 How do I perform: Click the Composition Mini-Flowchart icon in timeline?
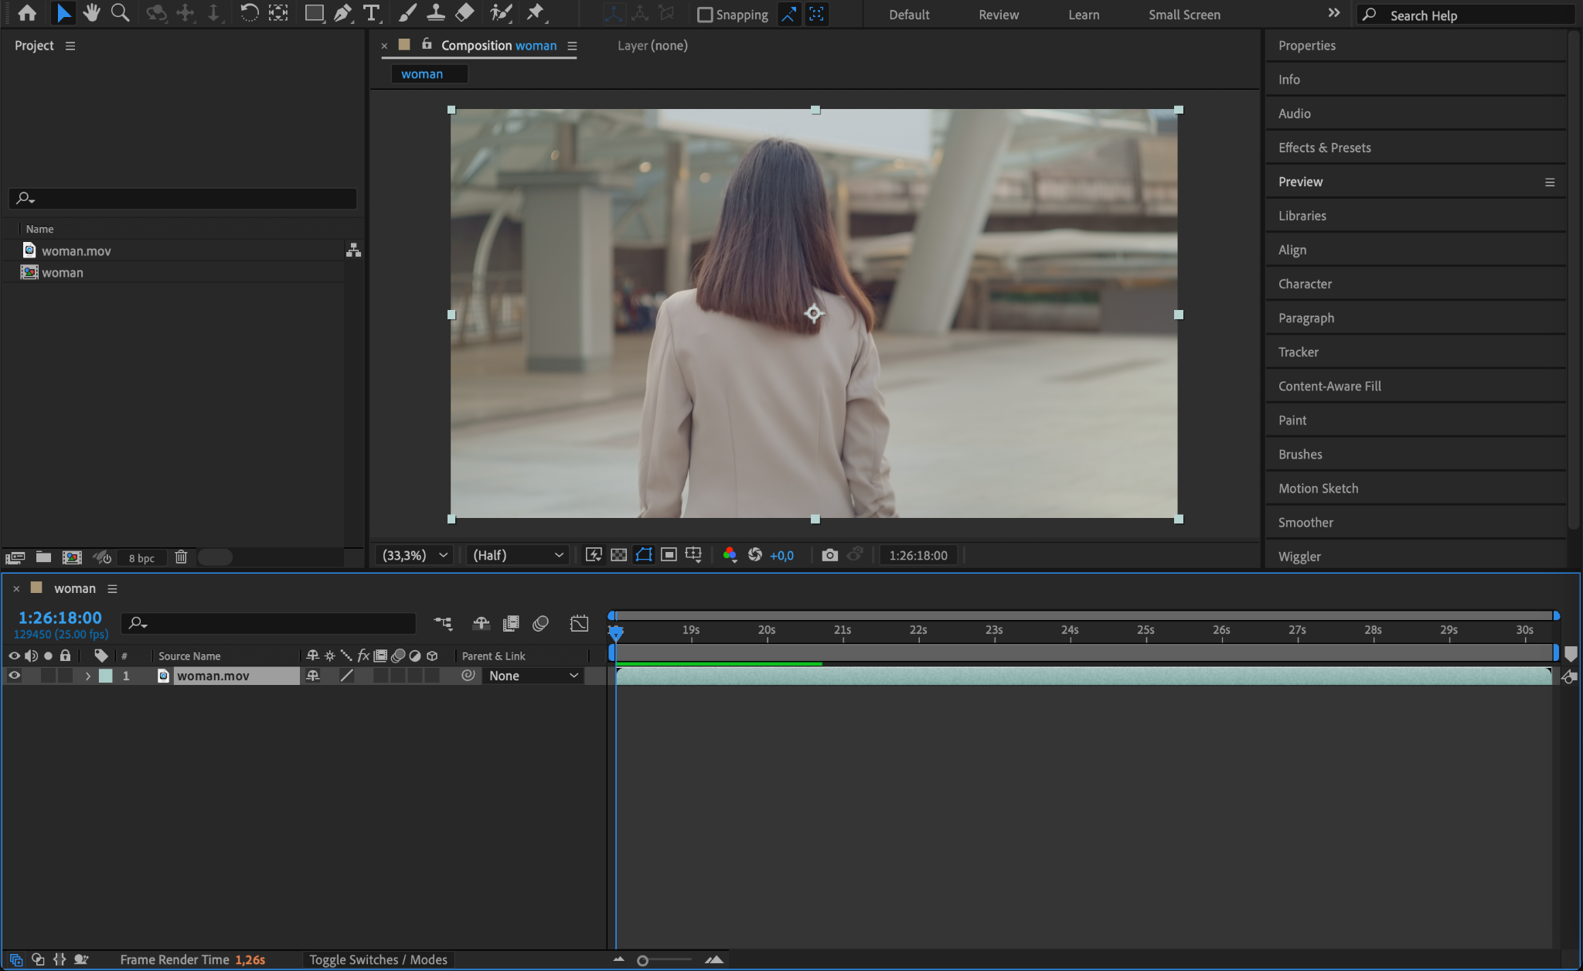(x=443, y=623)
